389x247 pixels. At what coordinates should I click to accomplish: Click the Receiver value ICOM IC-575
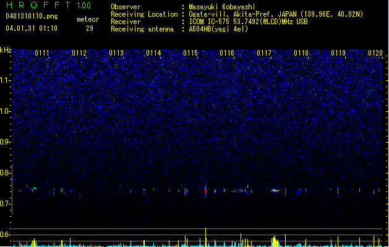click(249, 22)
